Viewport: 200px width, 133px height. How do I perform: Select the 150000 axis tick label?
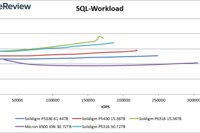coord(88,100)
